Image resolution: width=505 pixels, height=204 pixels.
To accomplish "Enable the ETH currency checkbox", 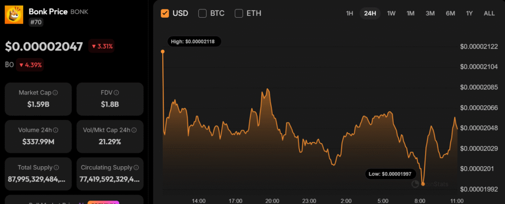I will click(x=239, y=13).
